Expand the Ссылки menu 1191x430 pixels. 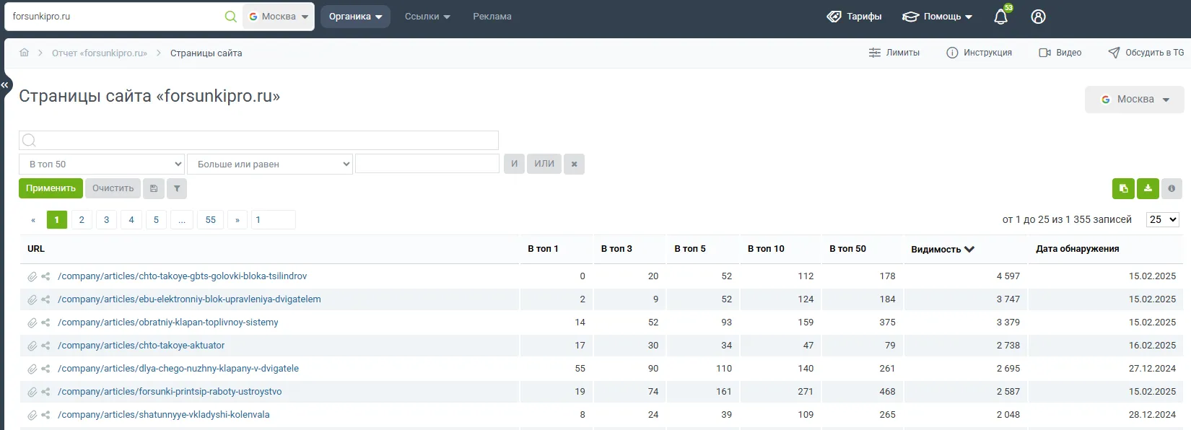427,17
